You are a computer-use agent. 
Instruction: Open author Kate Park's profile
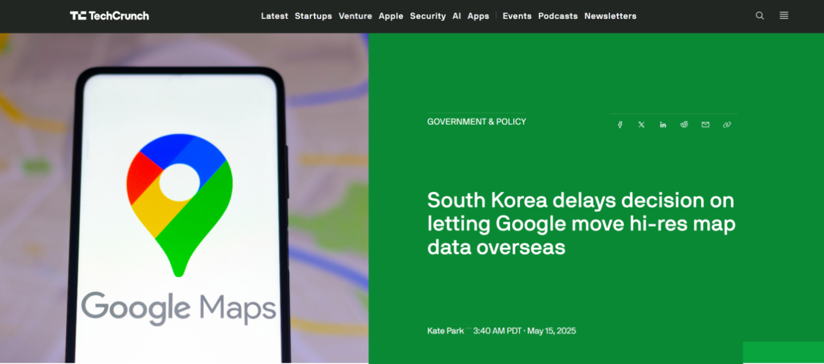pos(445,331)
